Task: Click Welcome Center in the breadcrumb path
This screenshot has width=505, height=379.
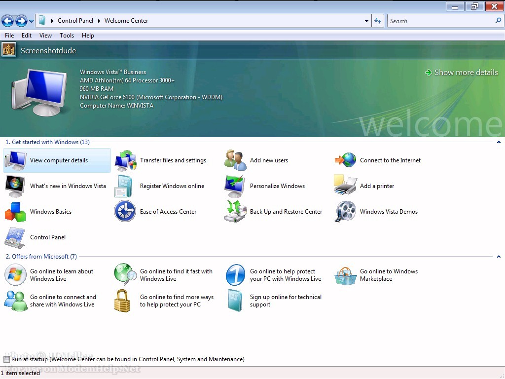Action: pos(126,21)
